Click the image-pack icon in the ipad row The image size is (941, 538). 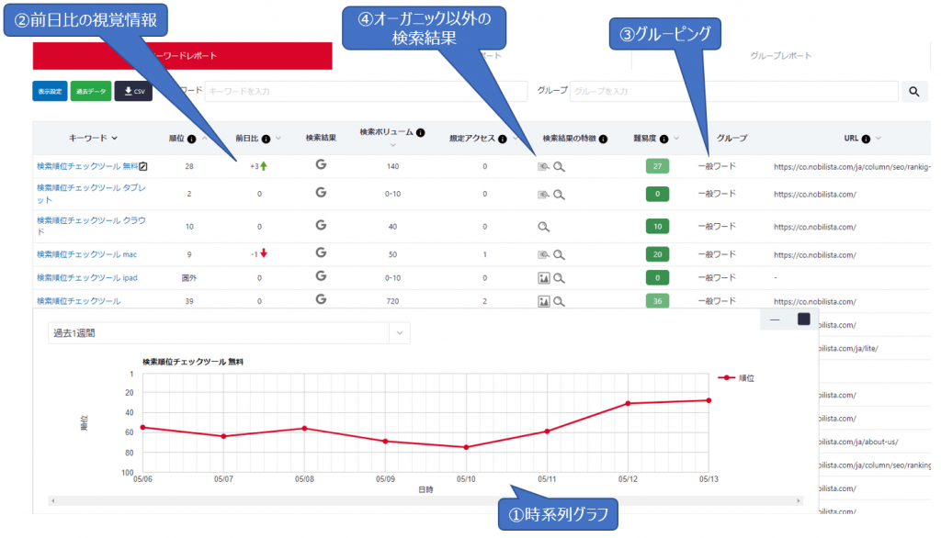543,277
